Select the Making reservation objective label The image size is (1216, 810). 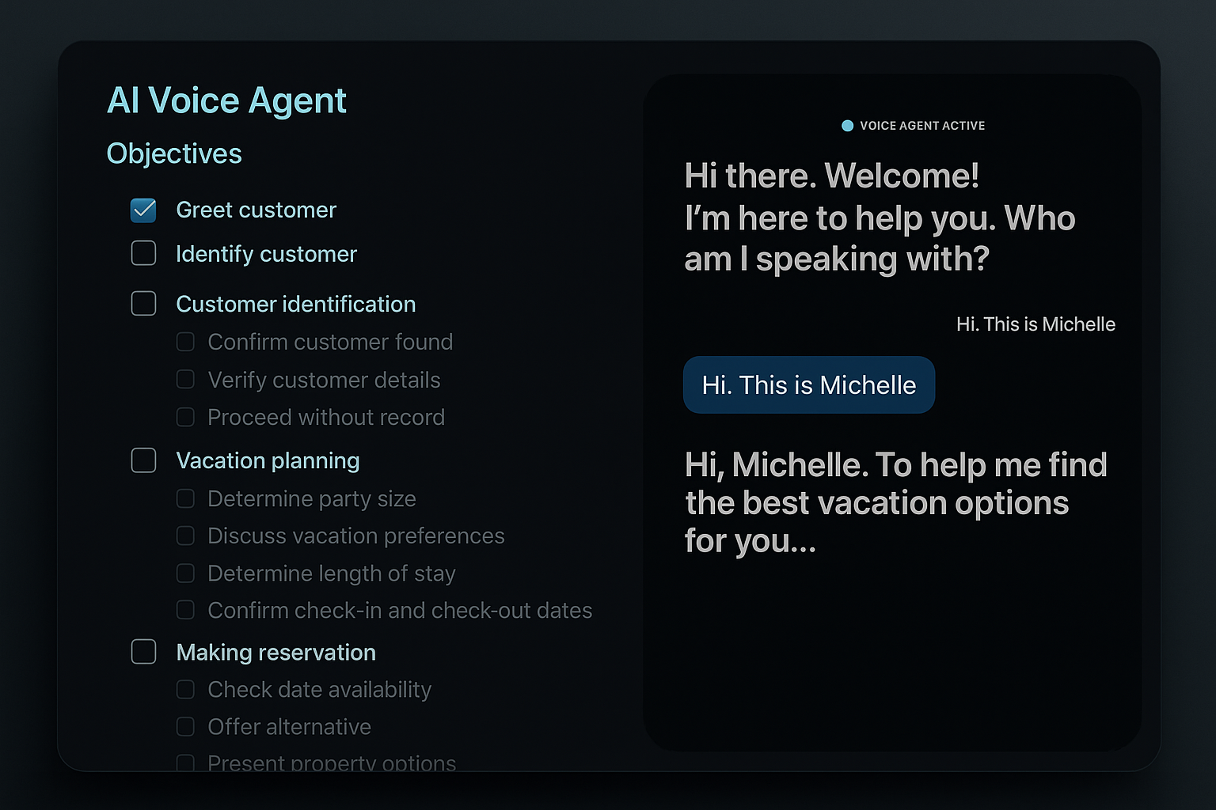(275, 652)
